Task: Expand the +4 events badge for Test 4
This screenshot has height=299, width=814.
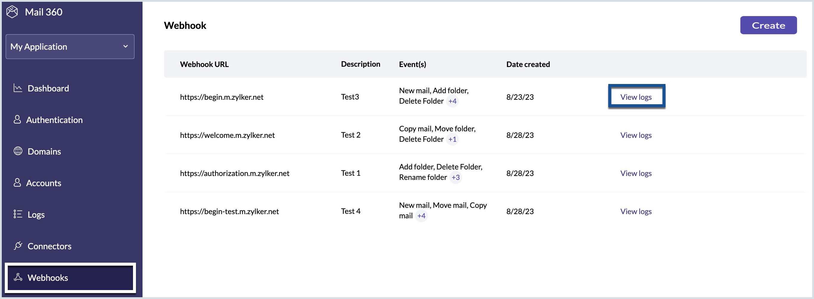Action: tap(421, 216)
